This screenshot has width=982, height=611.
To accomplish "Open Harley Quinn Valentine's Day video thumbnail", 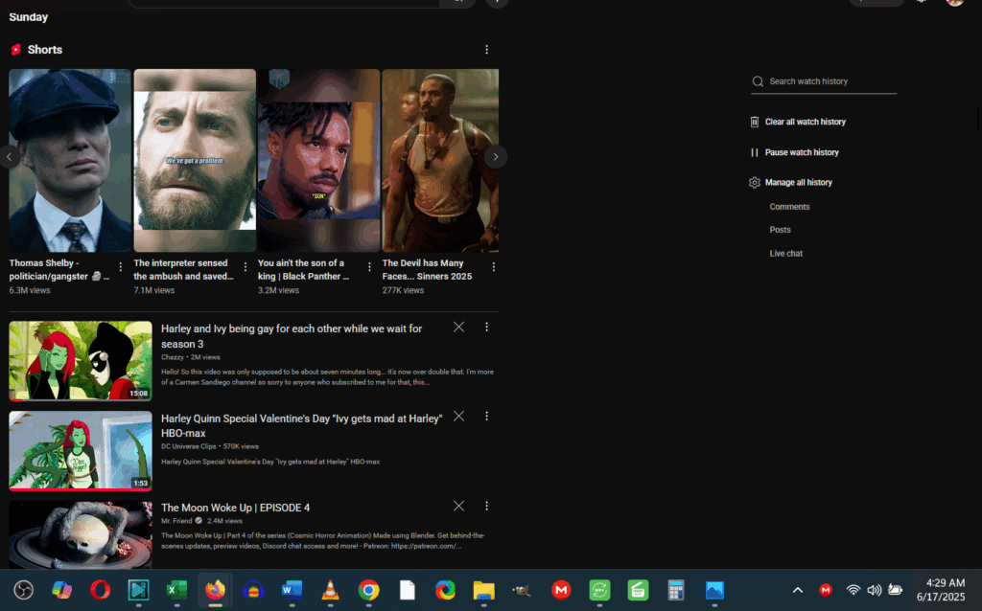I will click(x=81, y=450).
